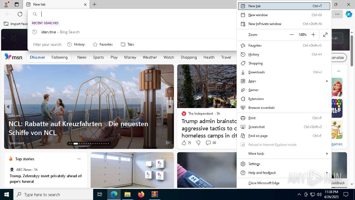
Task: Click the back navigation arrow
Action: point(8,14)
